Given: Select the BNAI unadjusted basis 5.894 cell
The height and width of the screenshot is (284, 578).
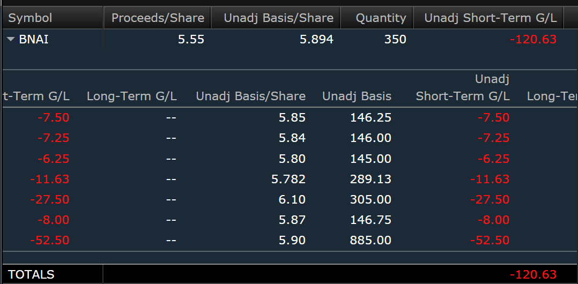Looking at the screenshot, I should 315,39.
